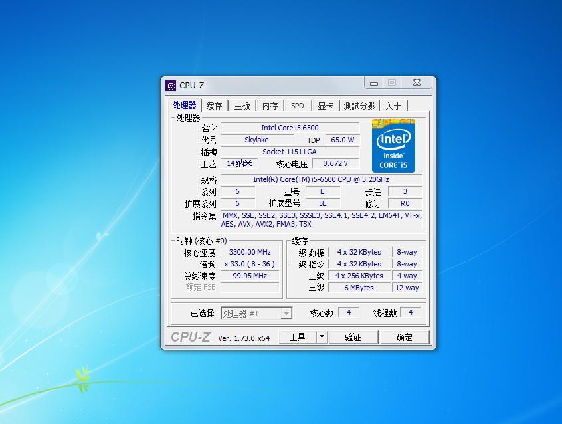The width and height of the screenshot is (562, 424).
Task: Click the Intel Core i5 logo image
Action: 393,144
